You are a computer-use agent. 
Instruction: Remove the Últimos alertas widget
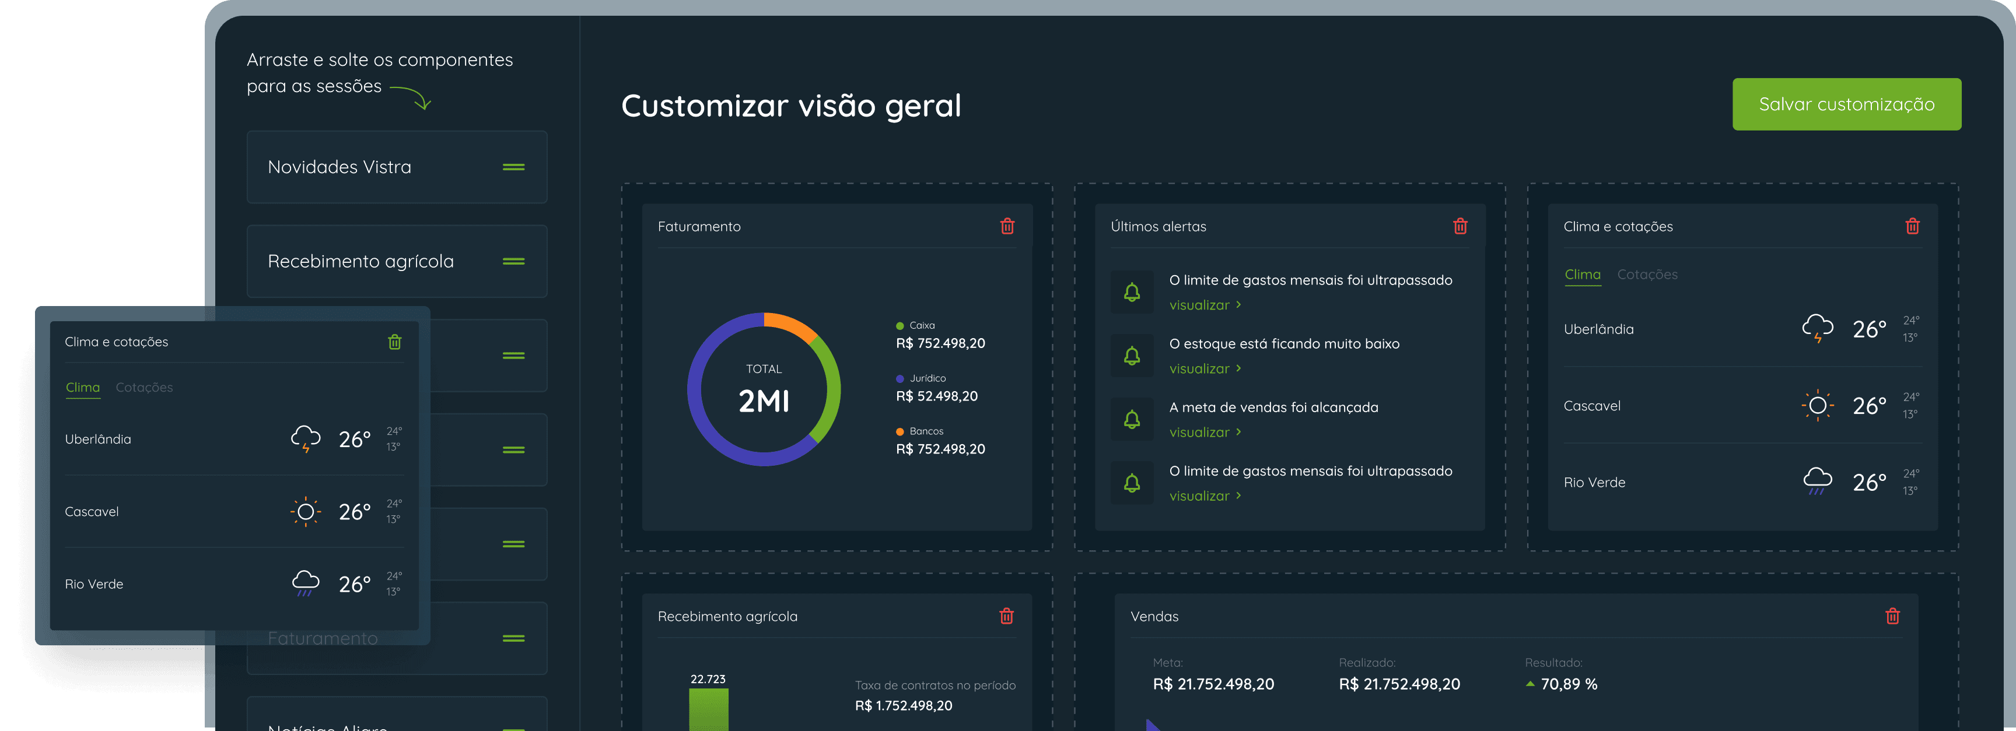tap(1459, 226)
